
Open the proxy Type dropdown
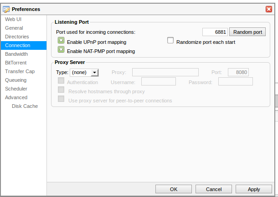[x=84, y=73]
